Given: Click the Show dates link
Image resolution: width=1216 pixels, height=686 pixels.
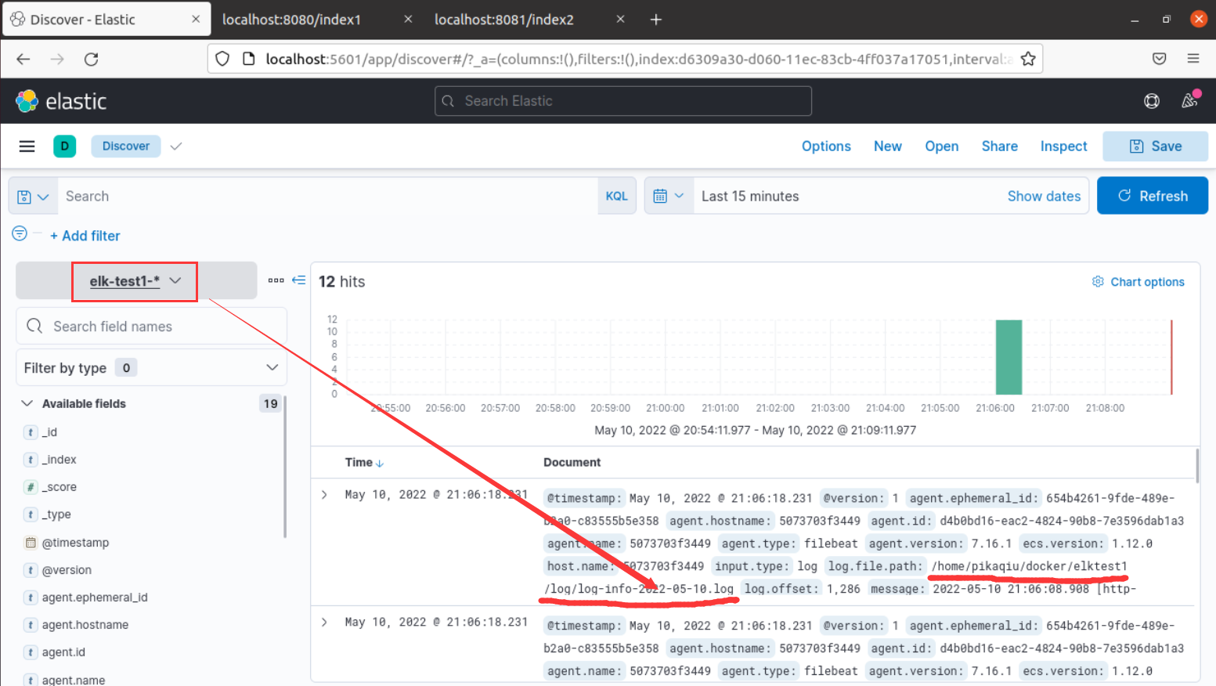Looking at the screenshot, I should [x=1044, y=197].
